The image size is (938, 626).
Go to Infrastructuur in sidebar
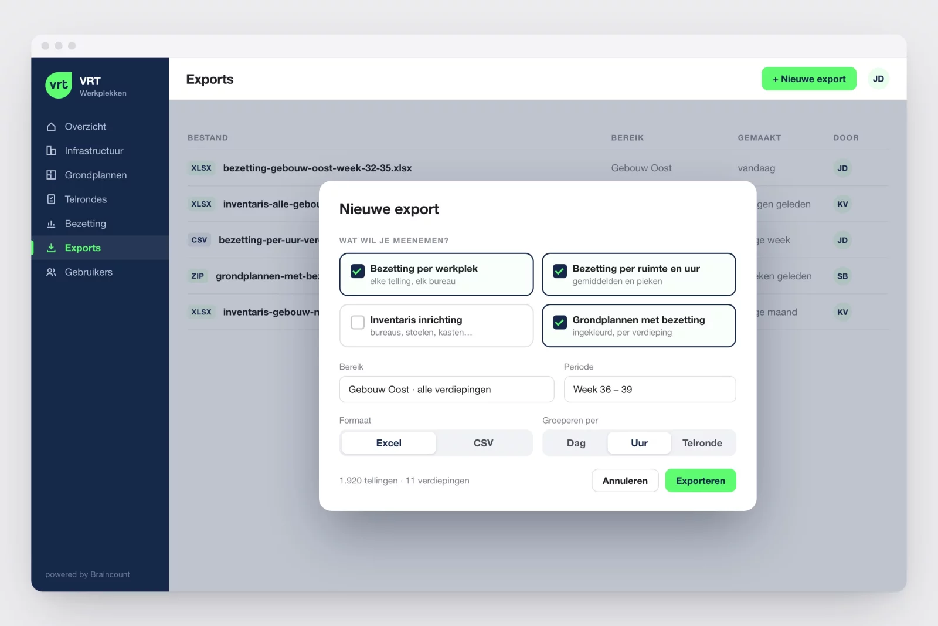coord(100,151)
